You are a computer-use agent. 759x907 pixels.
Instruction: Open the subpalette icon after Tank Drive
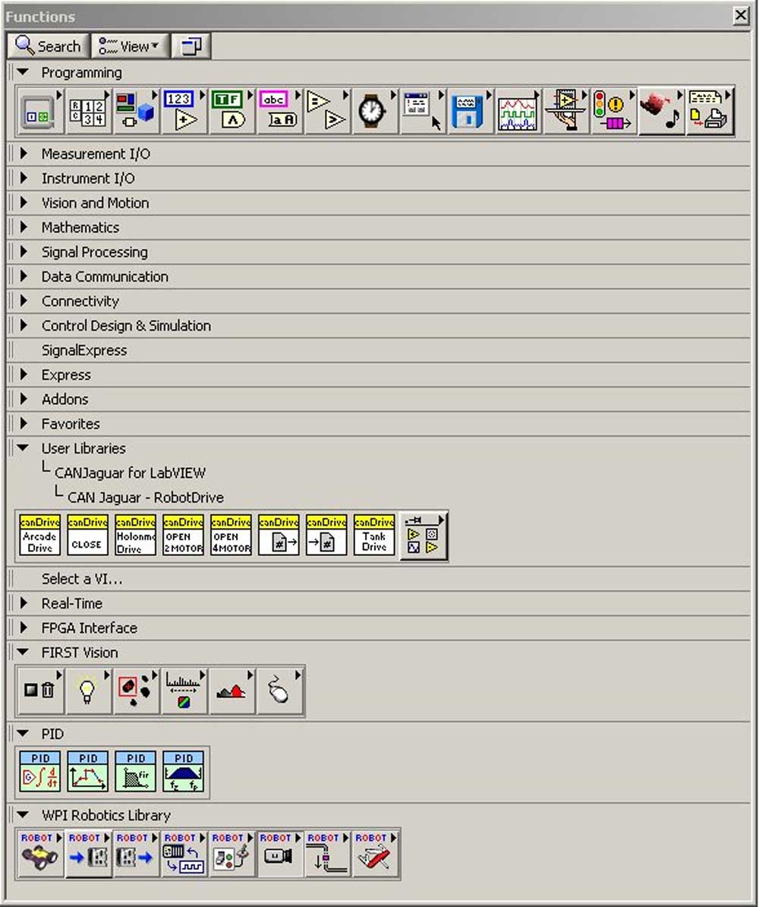tap(423, 535)
